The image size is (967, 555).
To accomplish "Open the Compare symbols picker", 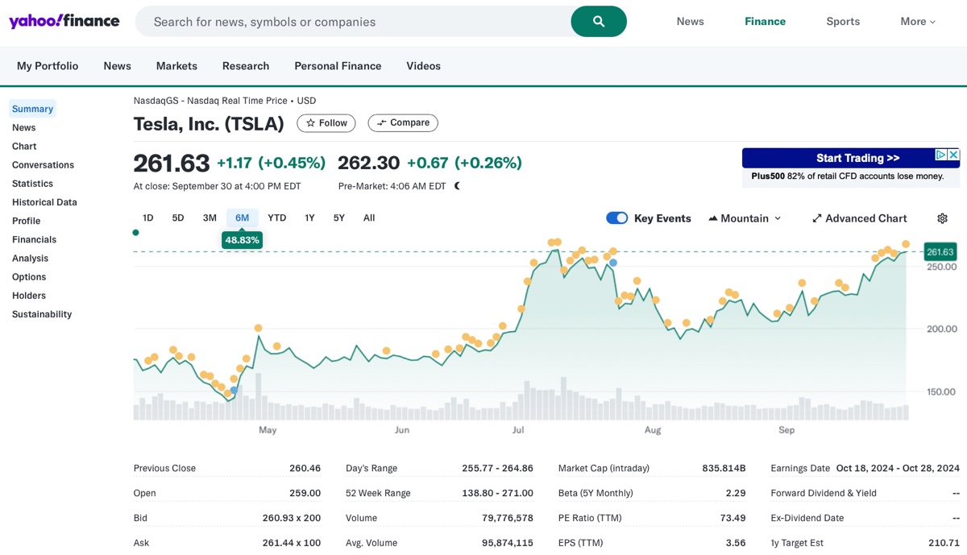I will [403, 123].
